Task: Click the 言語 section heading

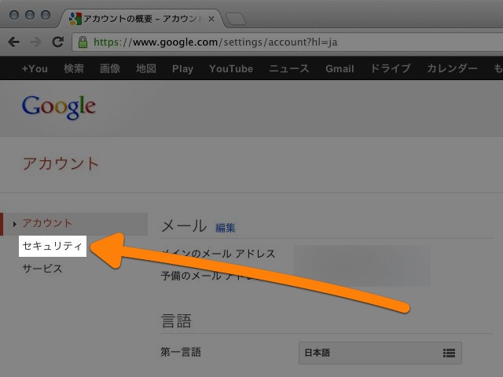Action: (x=176, y=321)
